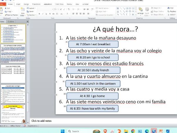Open the Select dropdown in Editing
The height and width of the screenshot is (133, 177).
click(x=172, y=15)
